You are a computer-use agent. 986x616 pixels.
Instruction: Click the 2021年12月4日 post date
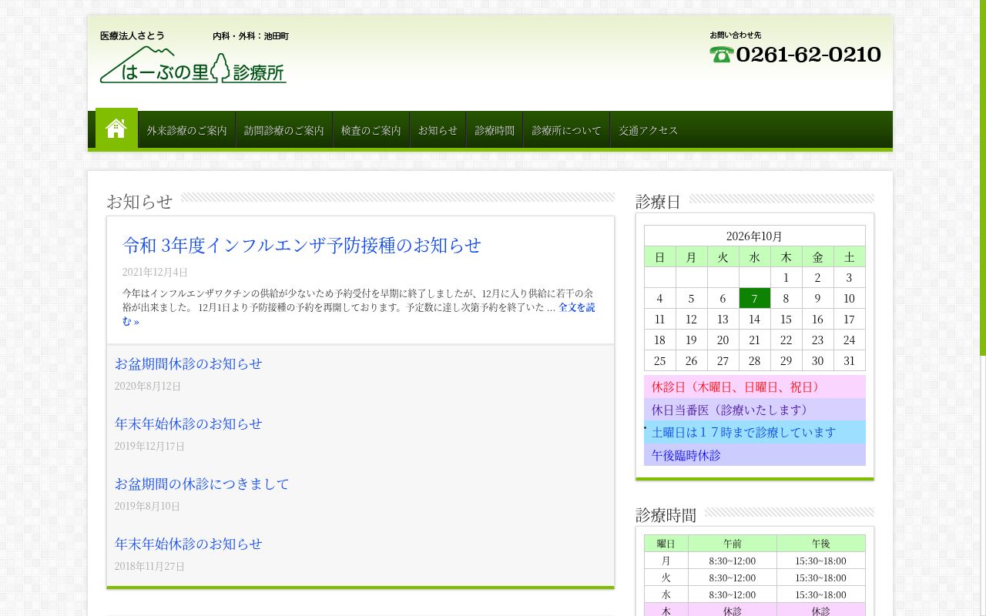click(155, 272)
